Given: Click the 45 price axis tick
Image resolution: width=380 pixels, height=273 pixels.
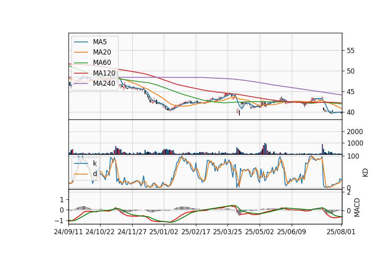Looking at the screenshot, I should coord(350,92).
